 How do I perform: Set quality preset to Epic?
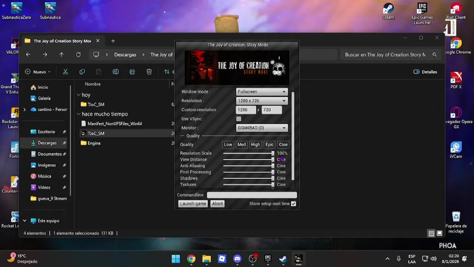270,145
